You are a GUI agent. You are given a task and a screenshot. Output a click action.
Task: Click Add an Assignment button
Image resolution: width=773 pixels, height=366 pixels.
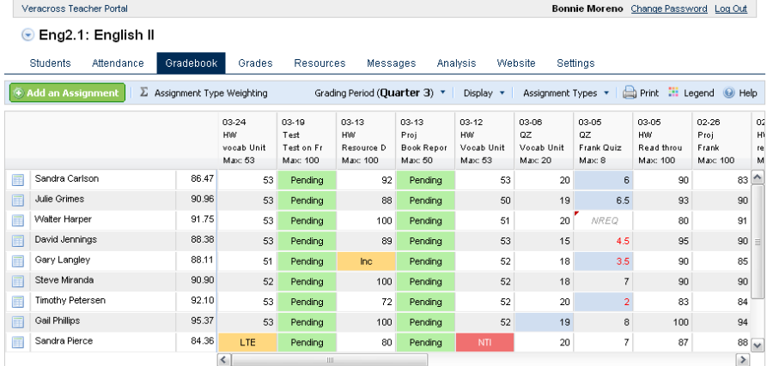67,93
